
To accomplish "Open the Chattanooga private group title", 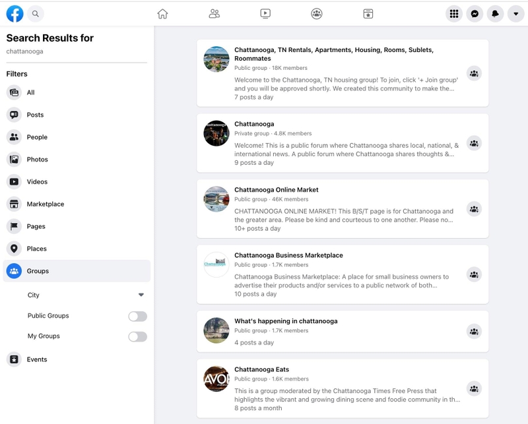I will (254, 124).
